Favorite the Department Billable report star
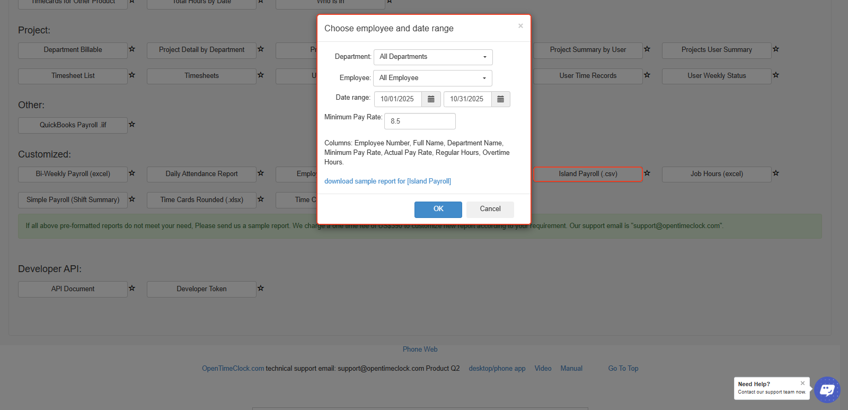The width and height of the screenshot is (848, 410). pos(132,49)
